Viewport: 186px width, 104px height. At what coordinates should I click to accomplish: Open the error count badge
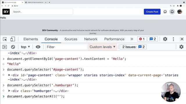point(142,39)
